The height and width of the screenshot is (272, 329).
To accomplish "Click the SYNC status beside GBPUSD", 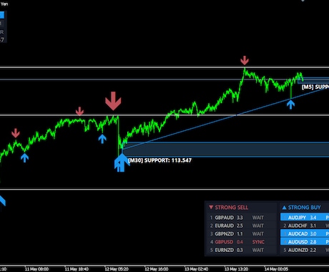I will [258, 242].
